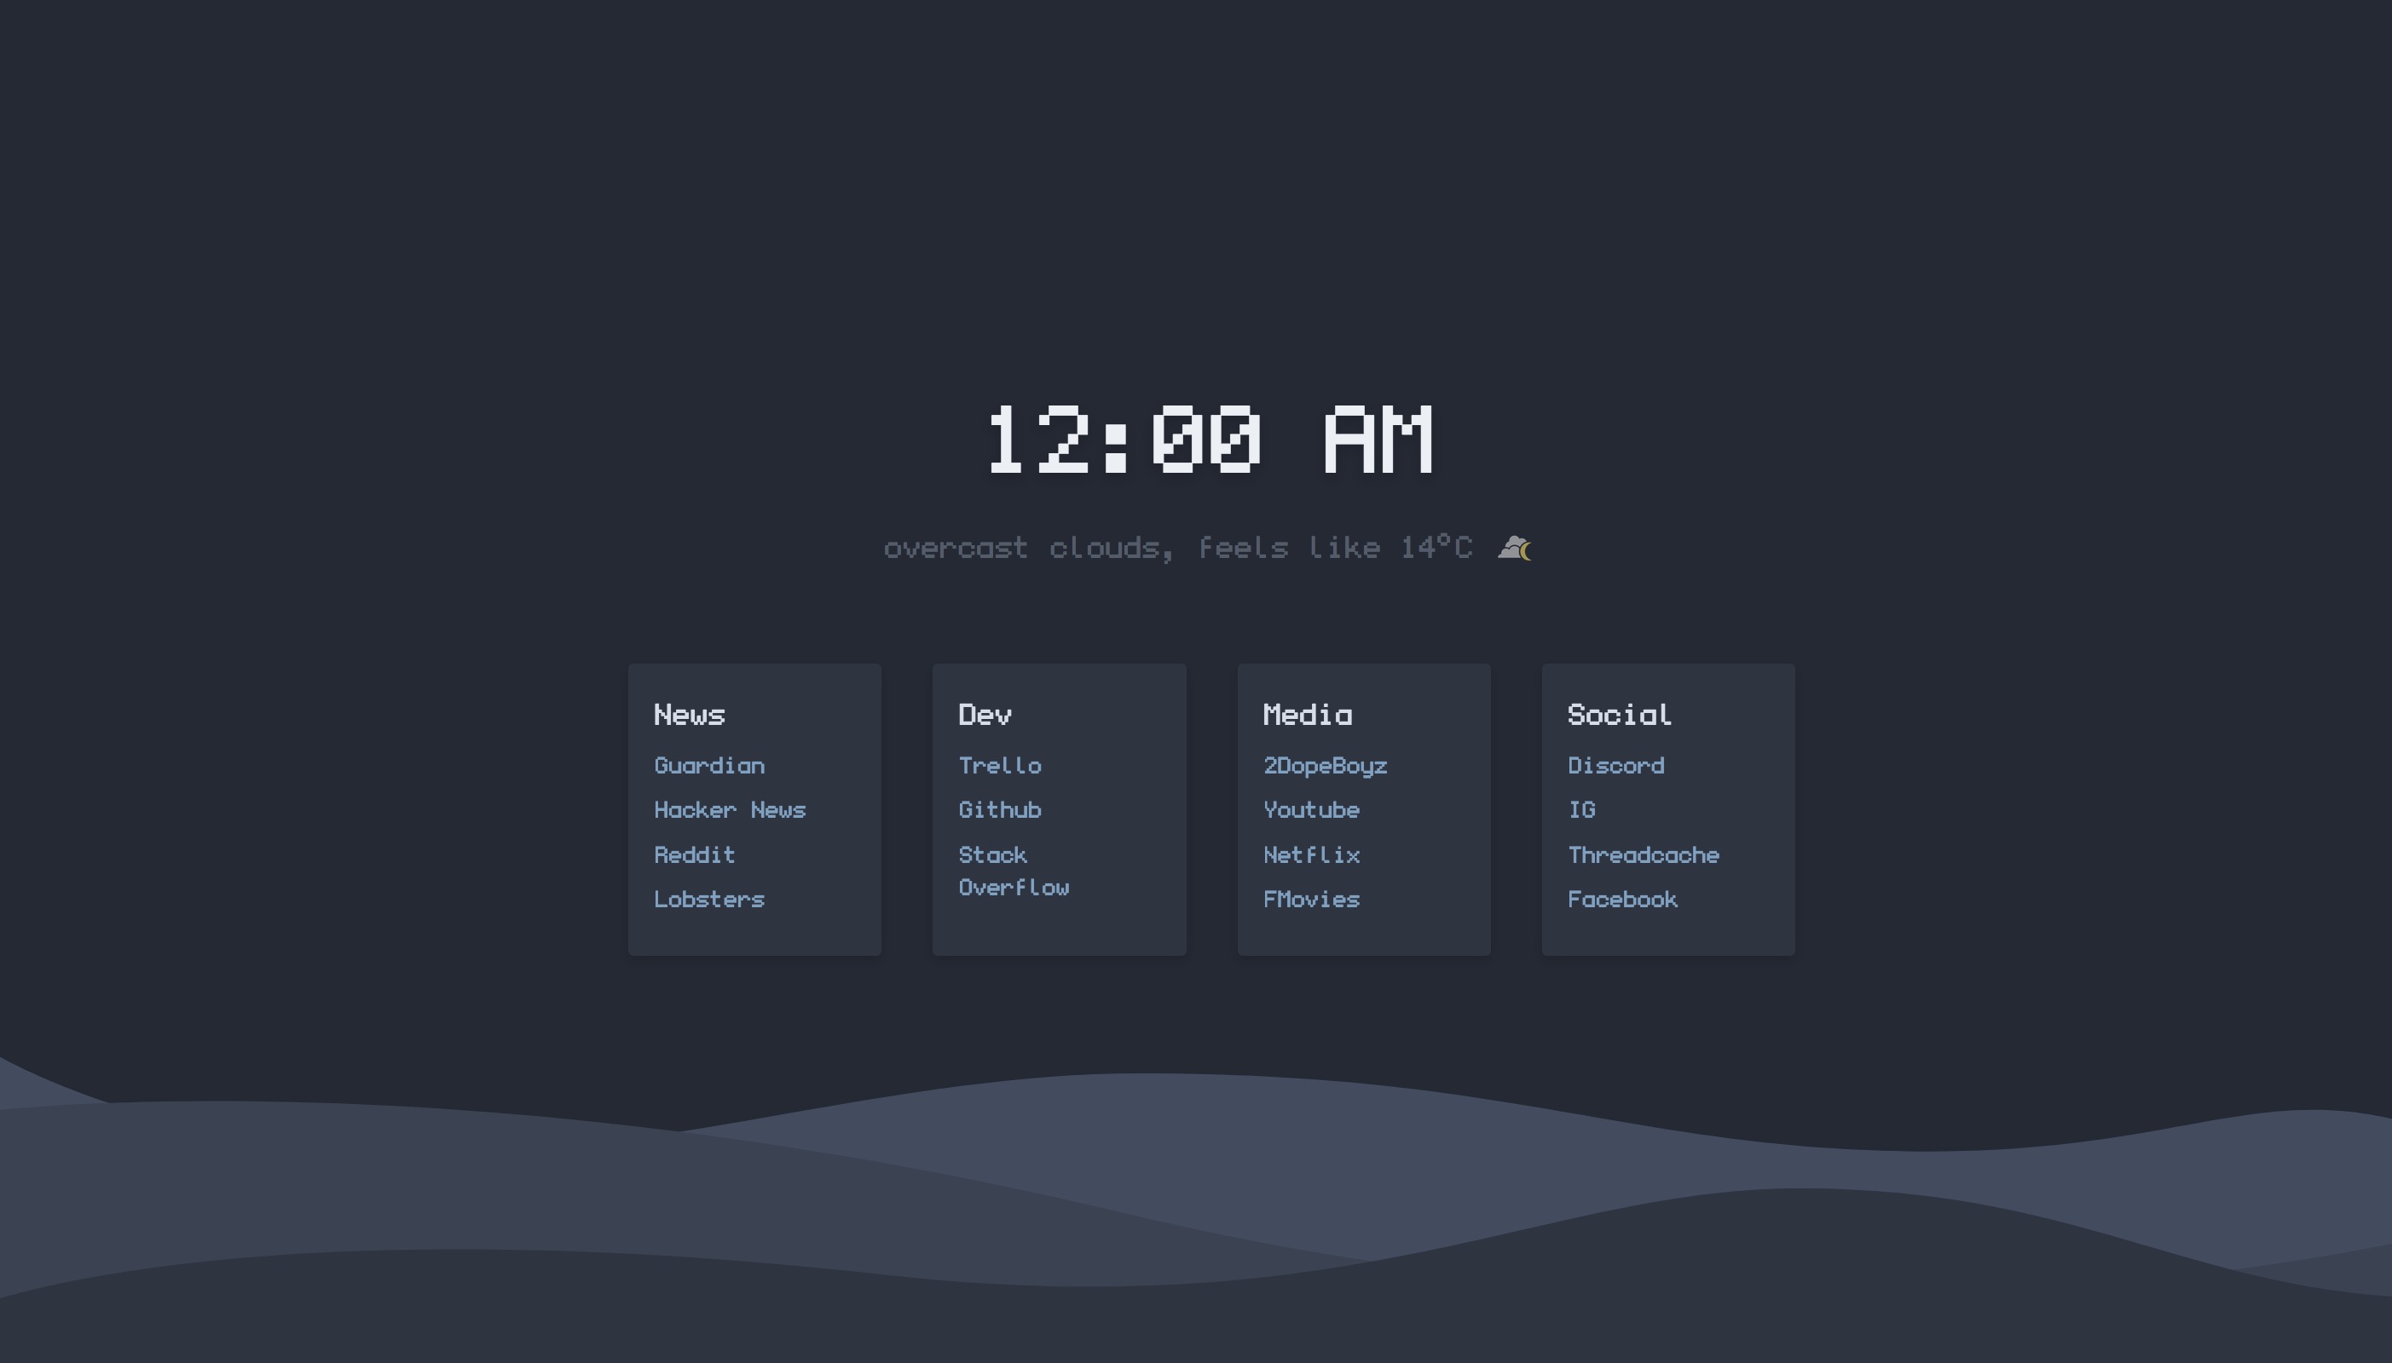Click the IG social link
Viewport: 2392px width, 1363px height.
point(1580,809)
